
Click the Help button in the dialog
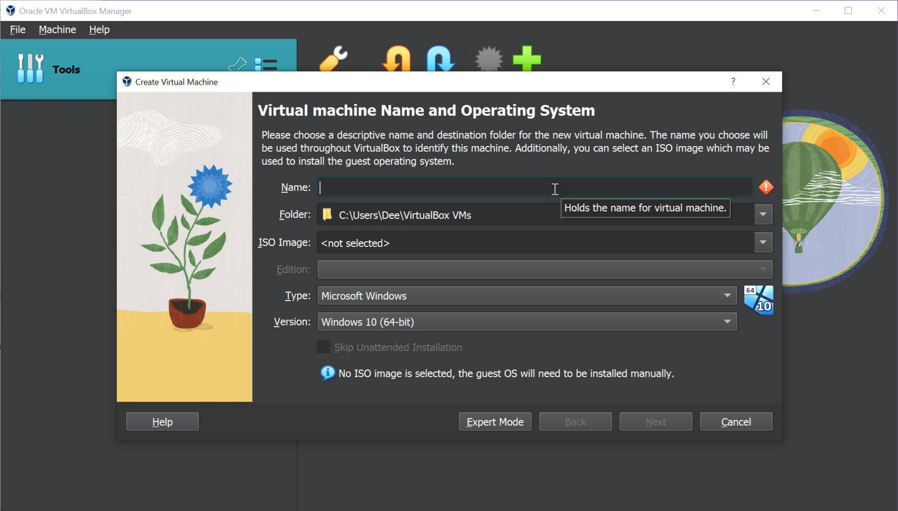tap(162, 421)
